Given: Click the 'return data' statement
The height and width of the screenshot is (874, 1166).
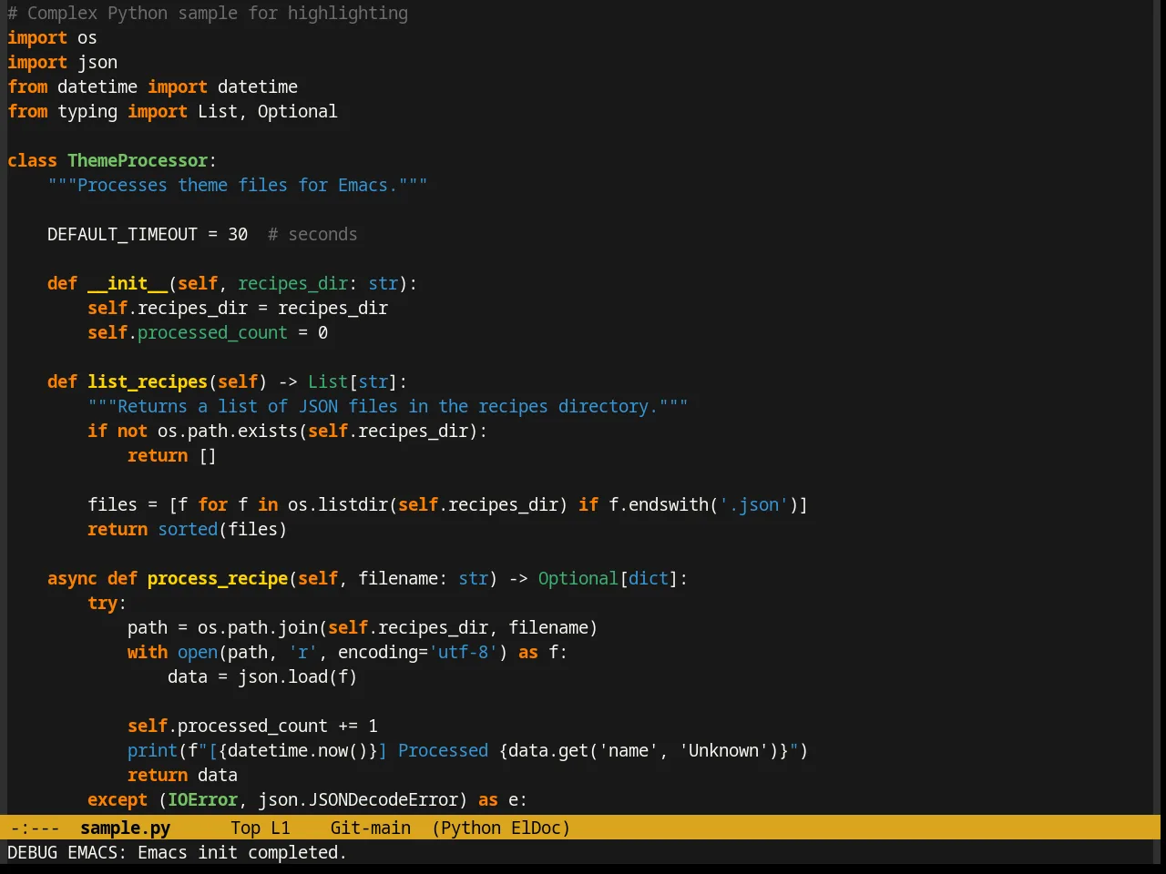Looking at the screenshot, I should coord(182,775).
